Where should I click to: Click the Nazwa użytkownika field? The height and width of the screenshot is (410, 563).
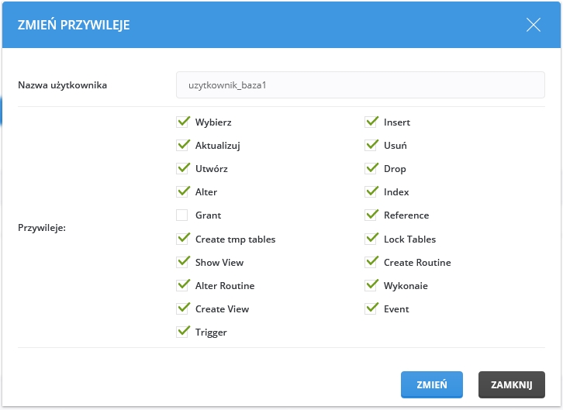pyautogui.click(x=360, y=85)
